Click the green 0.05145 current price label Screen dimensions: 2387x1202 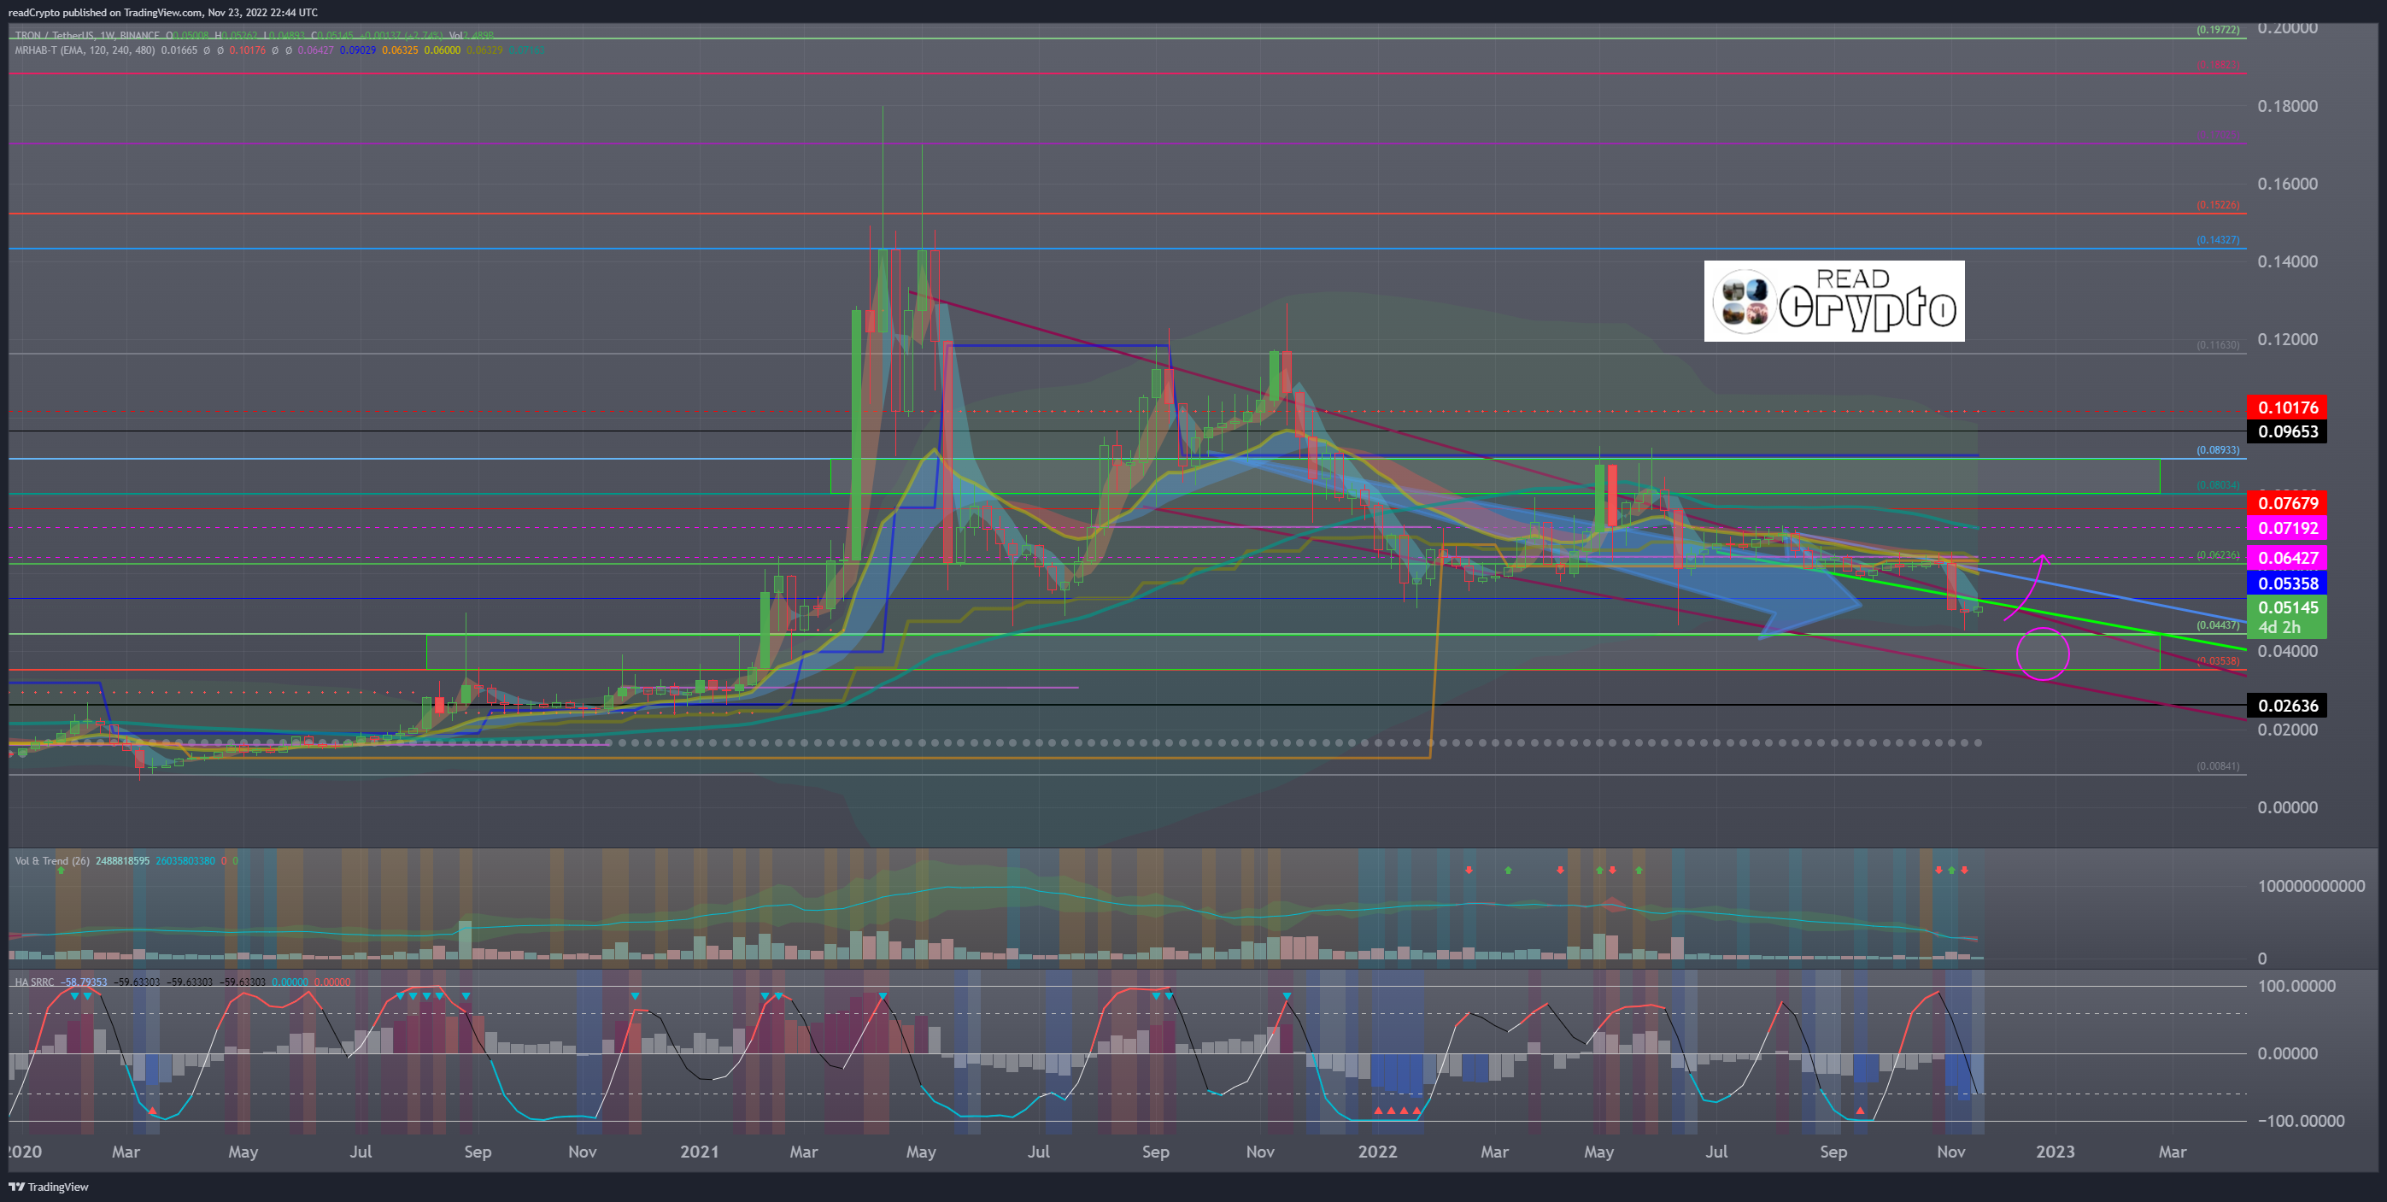pos(2287,608)
